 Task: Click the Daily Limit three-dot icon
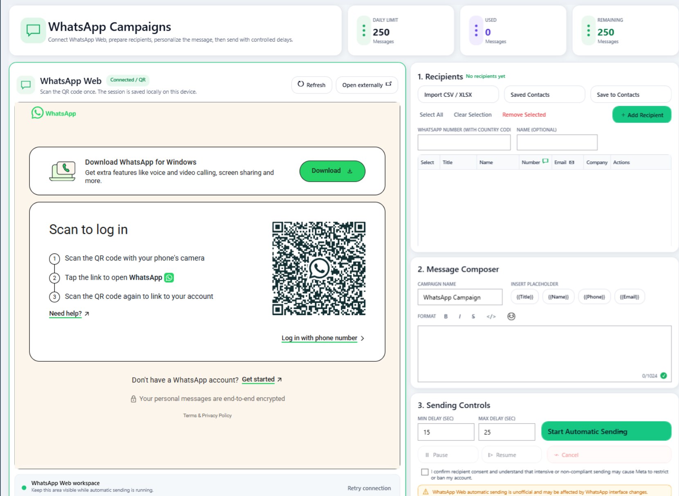[x=364, y=30]
